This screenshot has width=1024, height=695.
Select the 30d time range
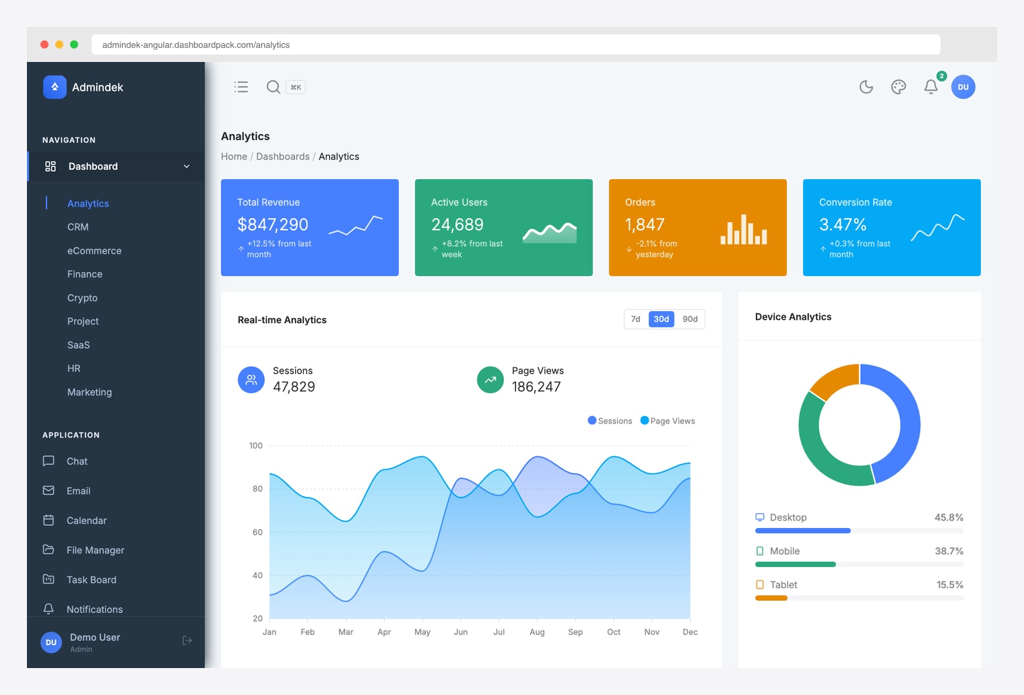662,319
